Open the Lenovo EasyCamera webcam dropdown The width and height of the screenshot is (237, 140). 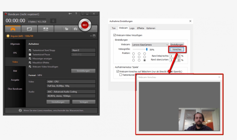click(150, 45)
